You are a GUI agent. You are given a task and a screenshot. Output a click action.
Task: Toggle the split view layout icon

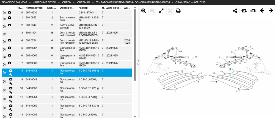tap(253, 11)
